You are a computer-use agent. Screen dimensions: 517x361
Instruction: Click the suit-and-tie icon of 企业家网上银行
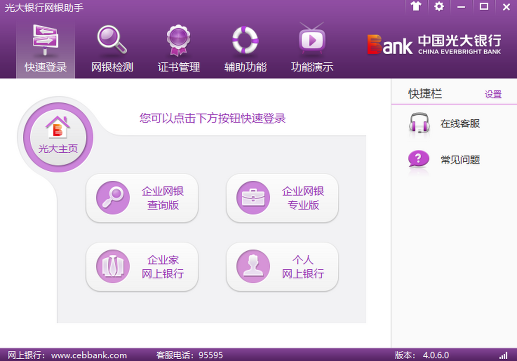112,266
